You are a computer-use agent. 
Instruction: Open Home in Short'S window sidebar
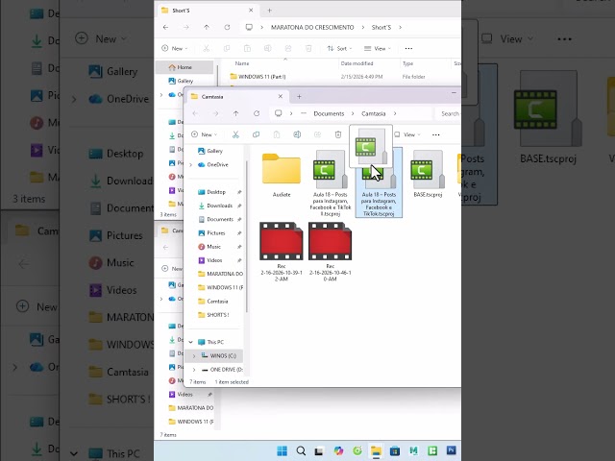[x=184, y=67]
